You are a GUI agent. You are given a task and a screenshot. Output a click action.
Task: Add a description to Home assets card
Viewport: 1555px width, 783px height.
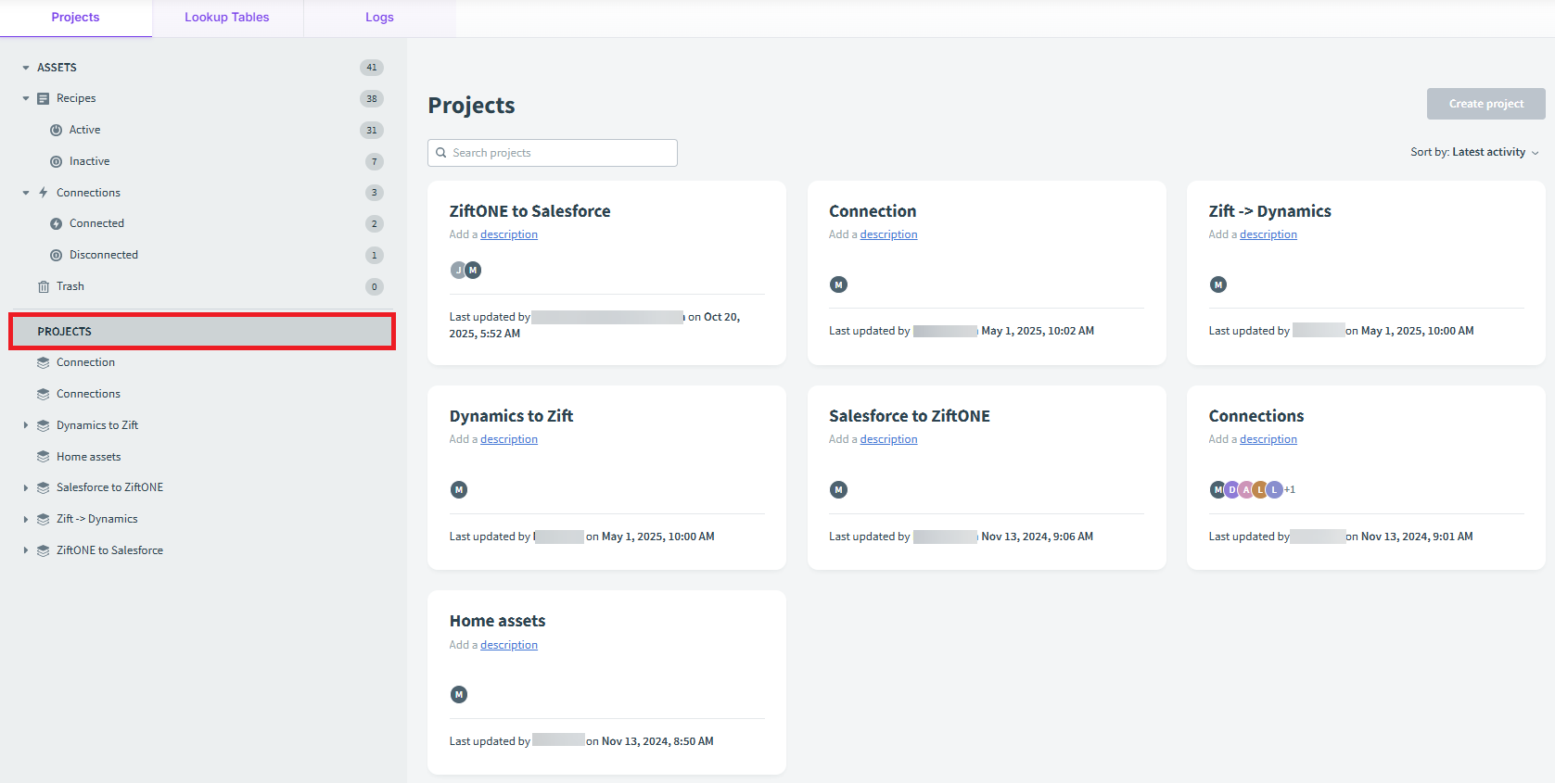[x=509, y=645]
